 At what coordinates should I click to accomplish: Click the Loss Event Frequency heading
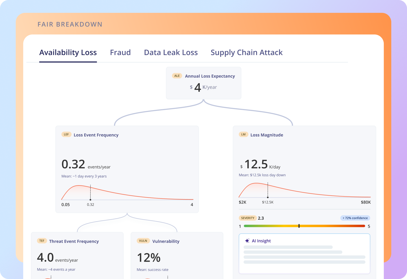96,135
